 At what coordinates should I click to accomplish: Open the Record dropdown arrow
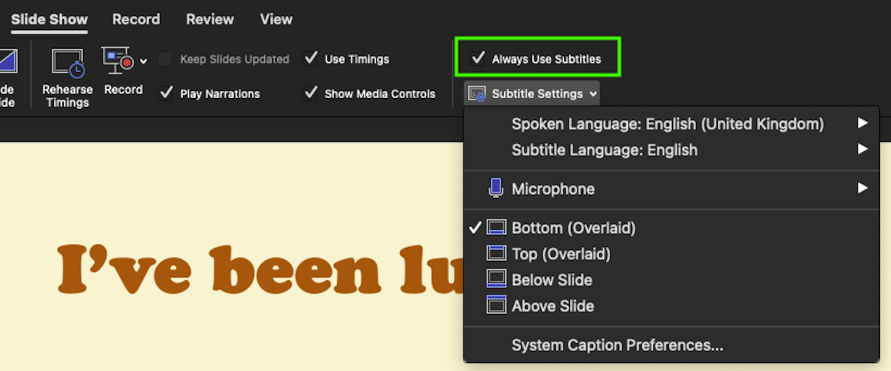[144, 61]
